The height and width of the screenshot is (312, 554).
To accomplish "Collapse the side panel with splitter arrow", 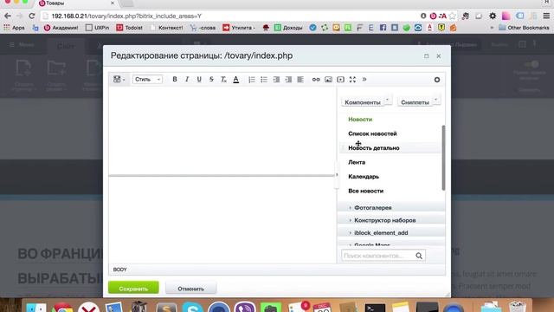I will pos(337,175).
